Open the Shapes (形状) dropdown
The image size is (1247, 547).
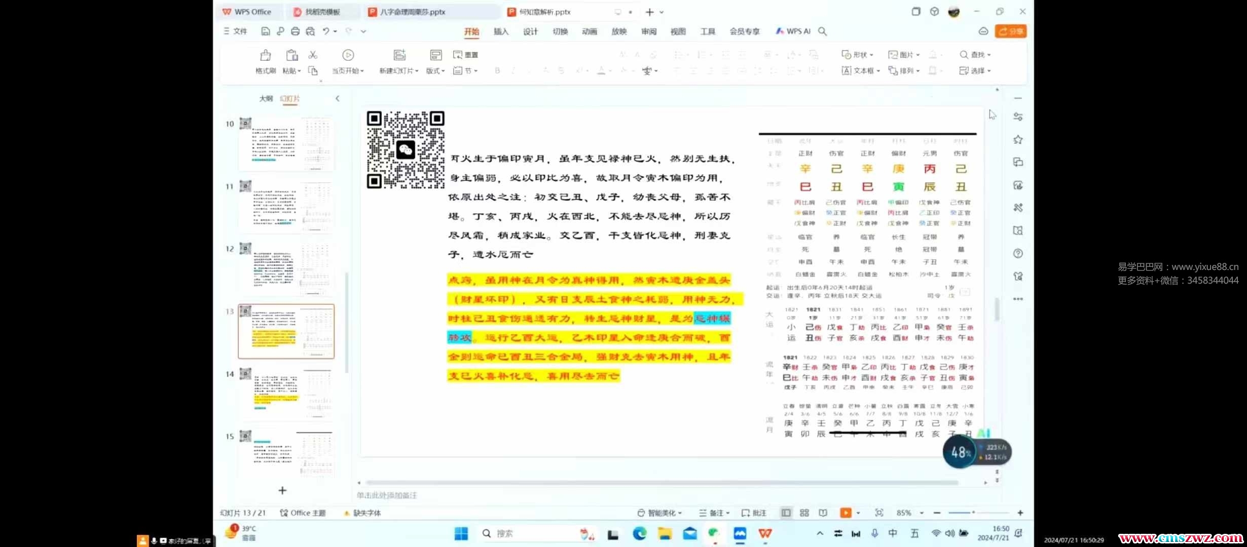point(860,55)
